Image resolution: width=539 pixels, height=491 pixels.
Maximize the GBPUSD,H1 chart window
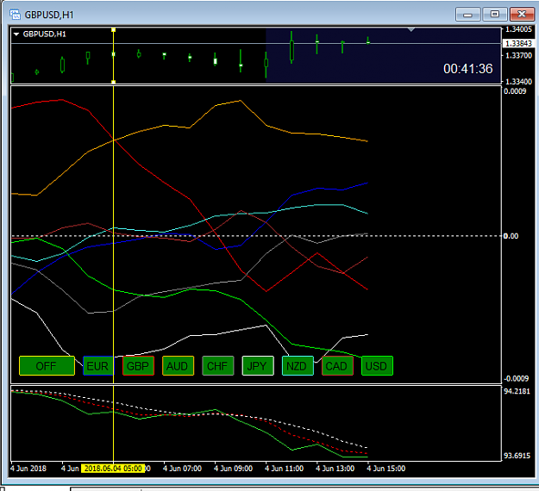click(x=495, y=15)
